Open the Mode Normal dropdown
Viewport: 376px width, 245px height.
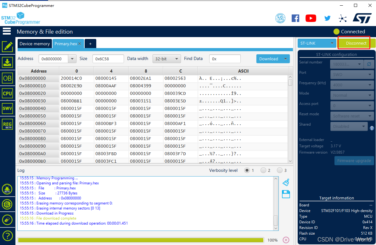tap(352, 95)
